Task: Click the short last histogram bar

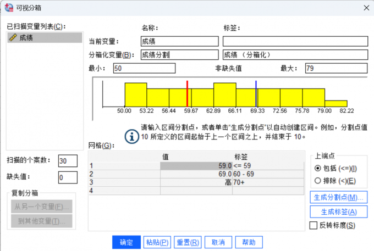Action: (x=336, y=104)
